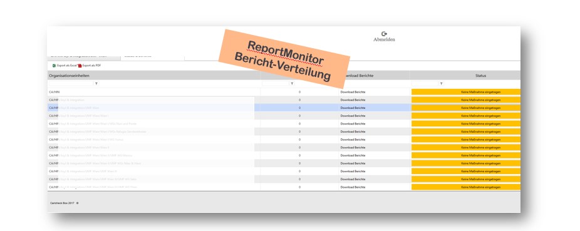Click the Organisationseinheiten filter input field
This screenshot has width=580, height=231.
coord(71,84)
